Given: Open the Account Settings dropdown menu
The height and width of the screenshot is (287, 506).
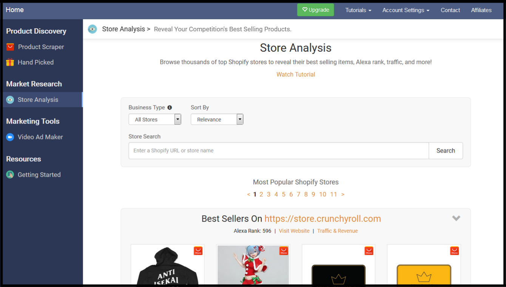Looking at the screenshot, I should [406, 10].
